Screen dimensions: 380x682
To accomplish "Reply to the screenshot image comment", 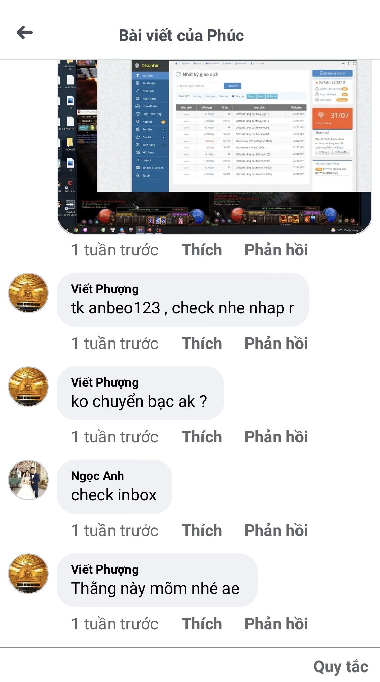I will [x=276, y=250].
